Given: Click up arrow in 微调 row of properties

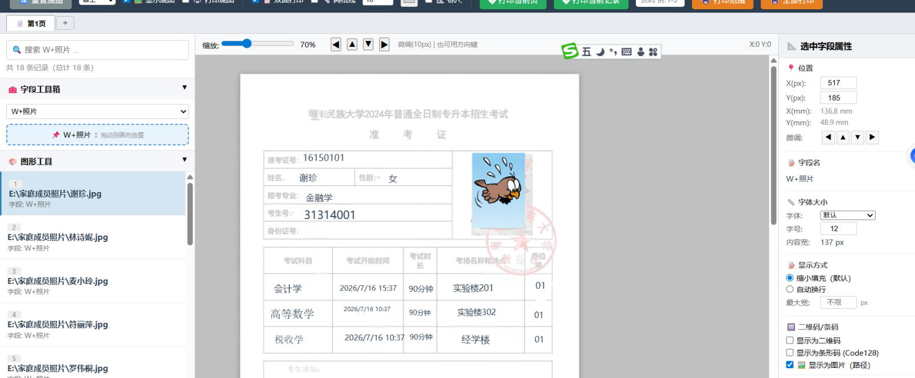Looking at the screenshot, I should click(843, 137).
